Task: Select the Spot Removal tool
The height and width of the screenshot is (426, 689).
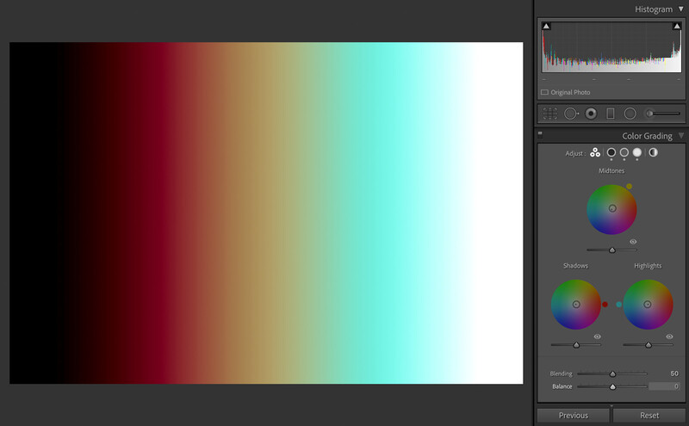Action: (x=571, y=114)
